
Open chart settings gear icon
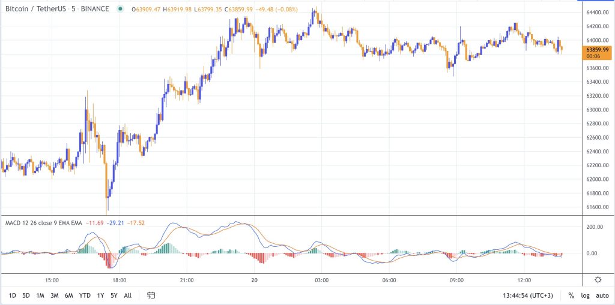(x=598, y=280)
